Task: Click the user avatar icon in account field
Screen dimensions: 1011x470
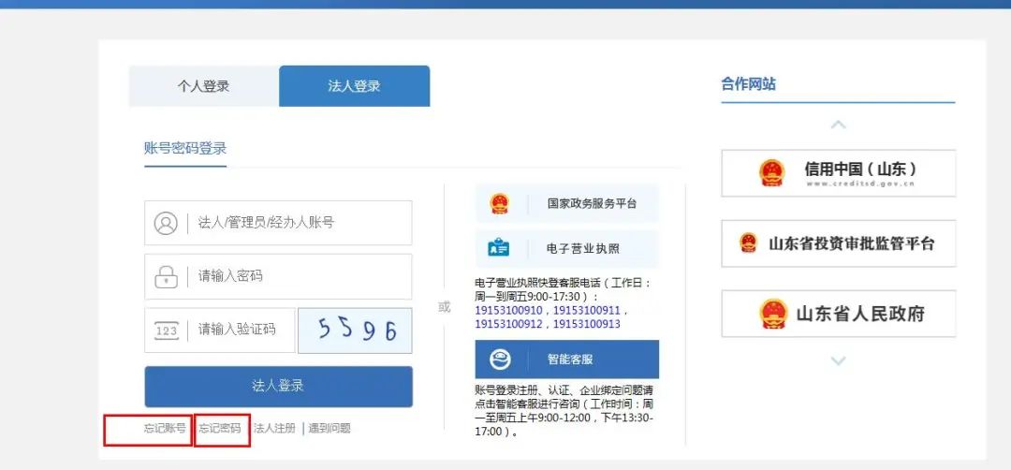Action: (x=166, y=223)
